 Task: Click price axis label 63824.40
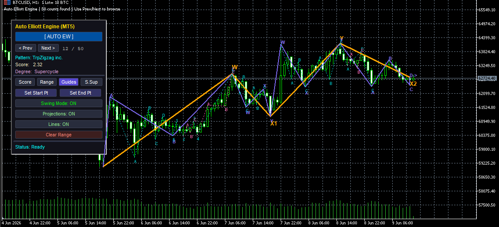pos(487,51)
